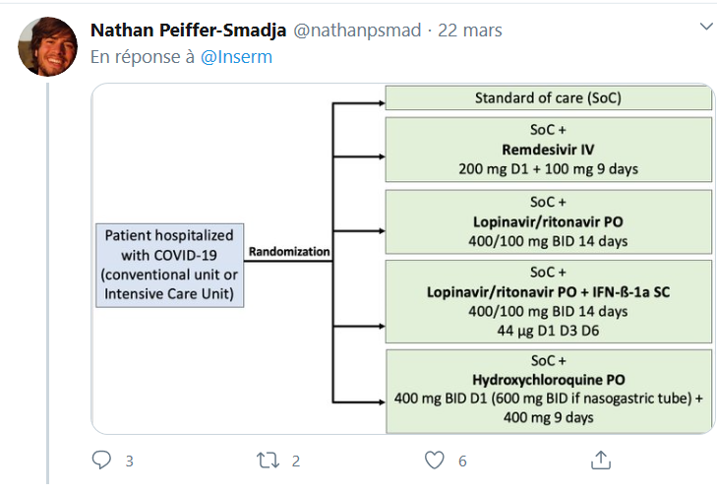Open the @Inserm mention link
This screenshot has height=493, width=717.
[236, 57]
